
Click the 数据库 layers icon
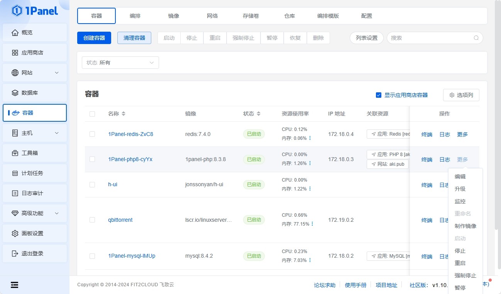(x=15, y=93)
